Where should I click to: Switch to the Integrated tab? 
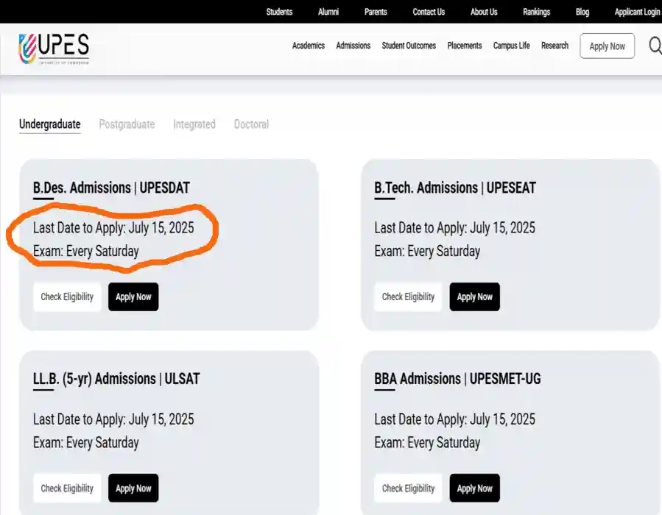[x=194, y=124]
